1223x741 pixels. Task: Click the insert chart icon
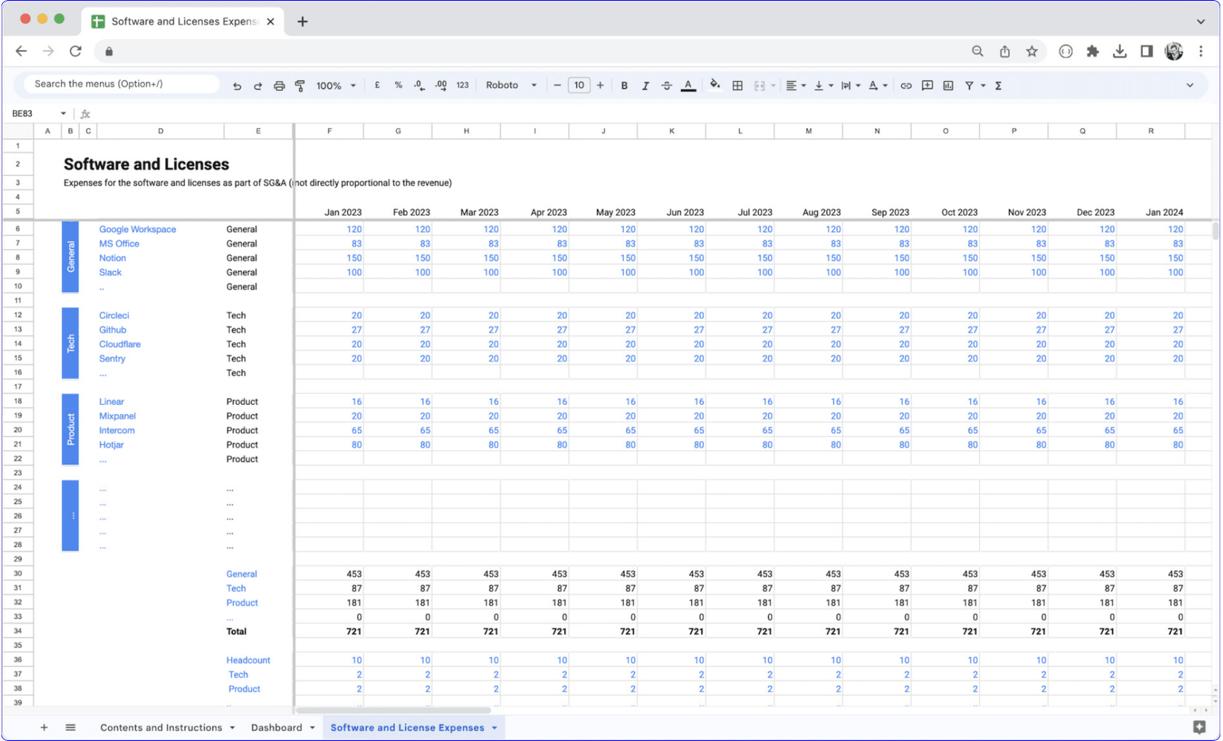(949, 86)
